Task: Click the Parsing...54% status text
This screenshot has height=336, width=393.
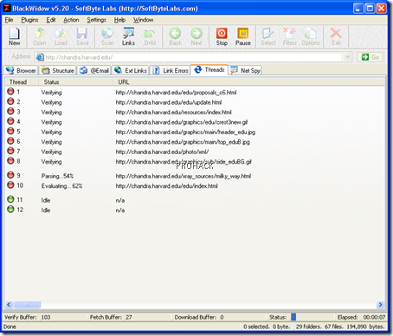Action: click(x=57, y=176)
